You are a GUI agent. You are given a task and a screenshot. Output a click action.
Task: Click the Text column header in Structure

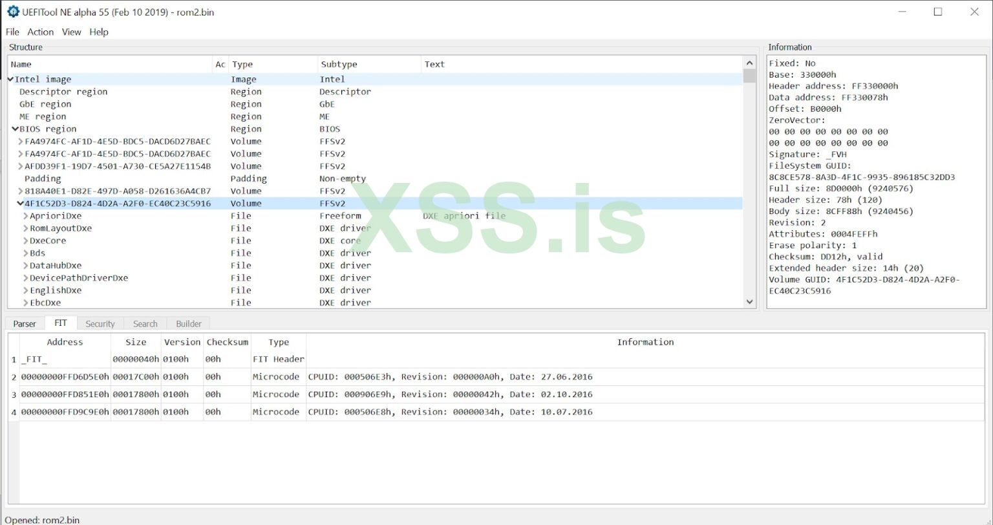582,64
